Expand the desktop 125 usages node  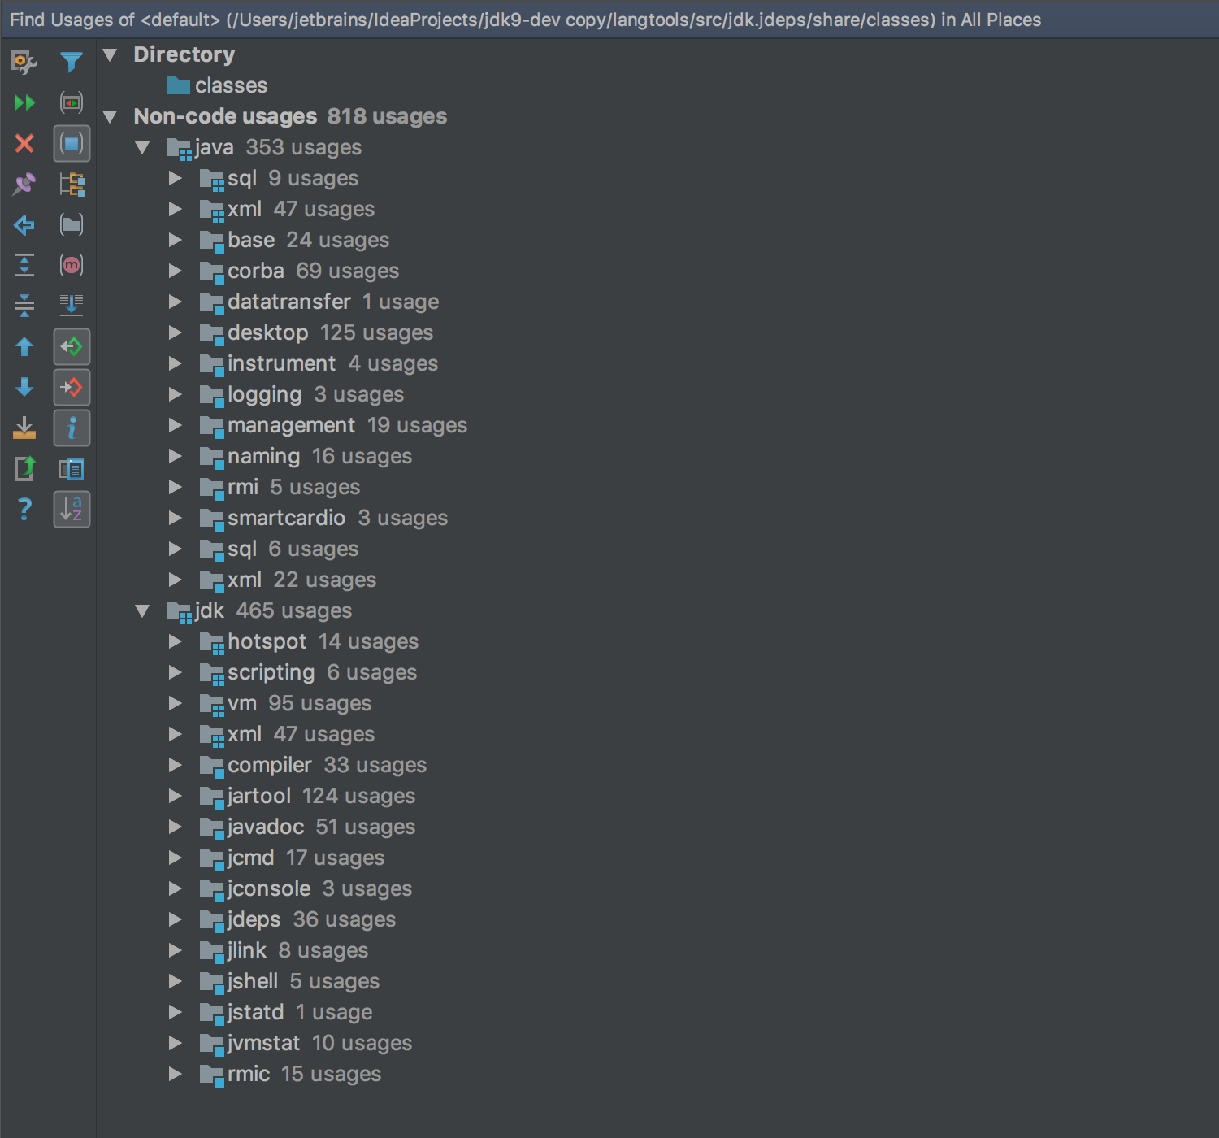pos(175,332)
